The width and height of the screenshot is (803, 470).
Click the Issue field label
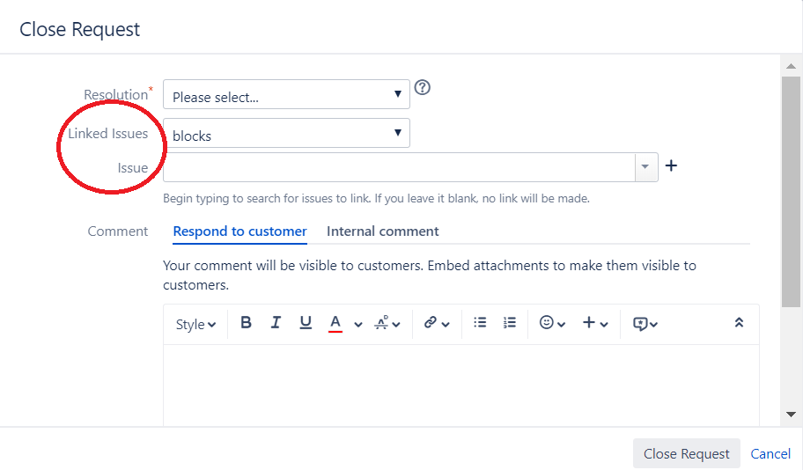[x=133, y=168]
